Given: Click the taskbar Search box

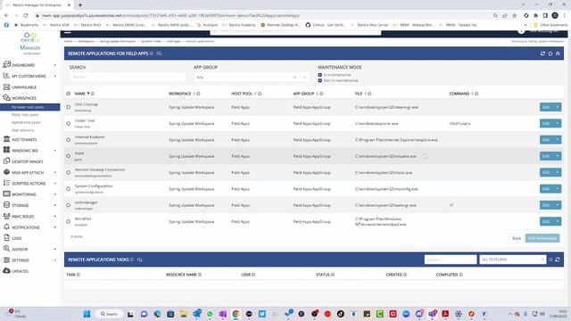Looking at the screenshot, I should click(109, 314).
